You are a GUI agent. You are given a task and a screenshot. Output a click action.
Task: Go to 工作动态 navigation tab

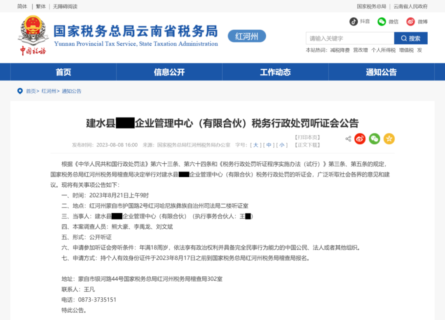[x=275, y=72]
